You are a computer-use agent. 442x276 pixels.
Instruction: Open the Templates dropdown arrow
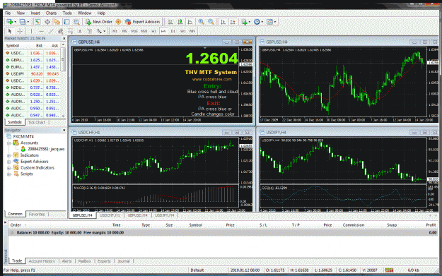coord(275,22)
